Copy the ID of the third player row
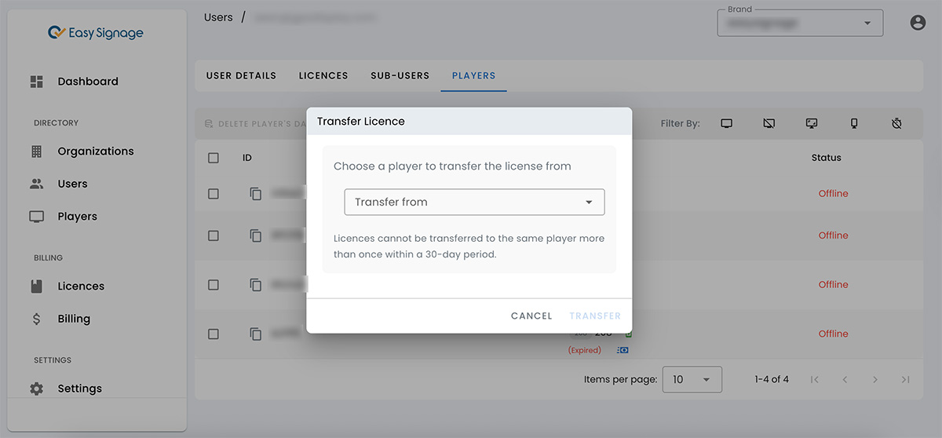942x438 pixels. (256, 284)
